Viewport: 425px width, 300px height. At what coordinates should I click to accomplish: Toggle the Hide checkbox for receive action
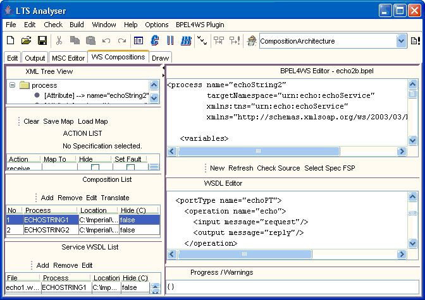tap(95, 168)
